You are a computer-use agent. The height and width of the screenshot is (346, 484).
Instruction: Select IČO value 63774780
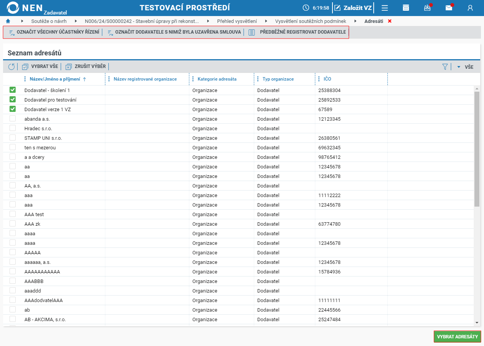click(x=329, y=224)
